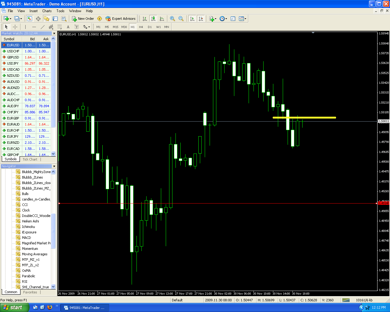
Task: Toggle chart Auto Scroll
Action: point(192,19)
